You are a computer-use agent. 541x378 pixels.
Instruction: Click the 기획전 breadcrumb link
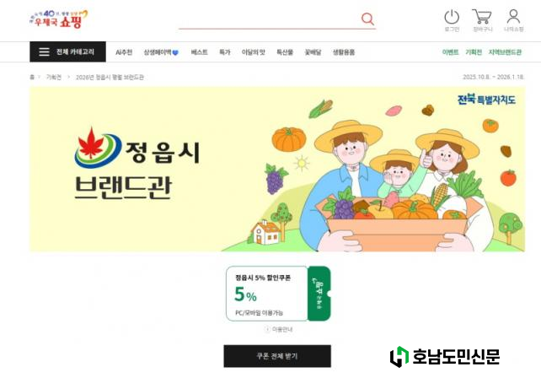pos(53,77)
